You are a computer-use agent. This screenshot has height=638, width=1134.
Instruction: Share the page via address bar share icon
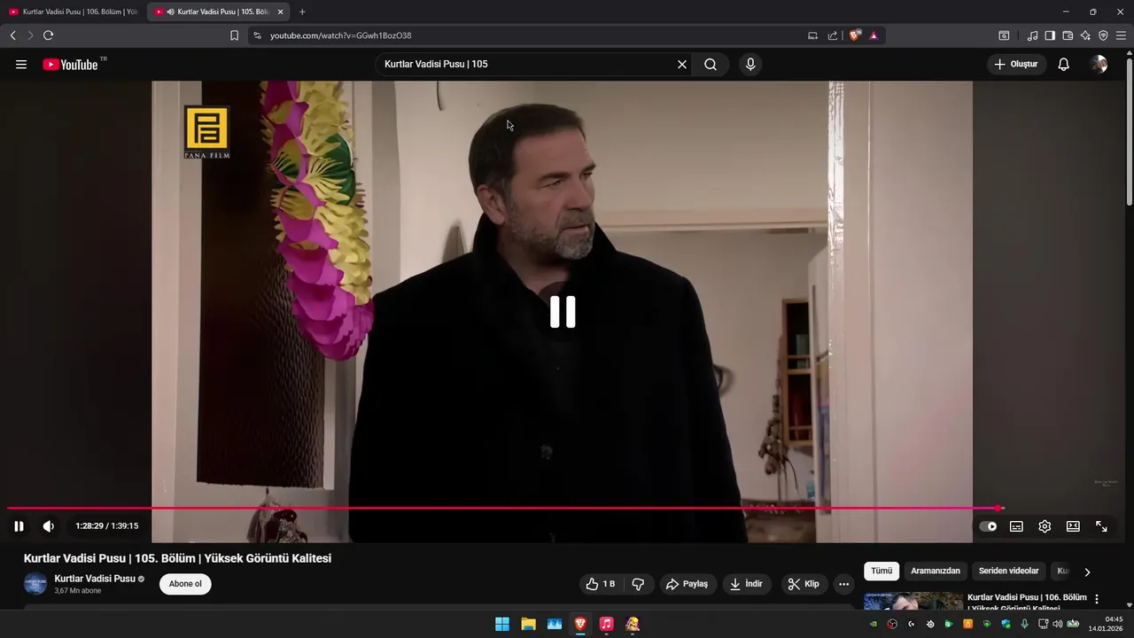point(833,35)
